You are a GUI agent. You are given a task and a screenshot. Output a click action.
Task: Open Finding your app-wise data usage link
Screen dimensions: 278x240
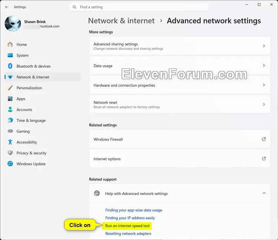(x=134, y=210)
